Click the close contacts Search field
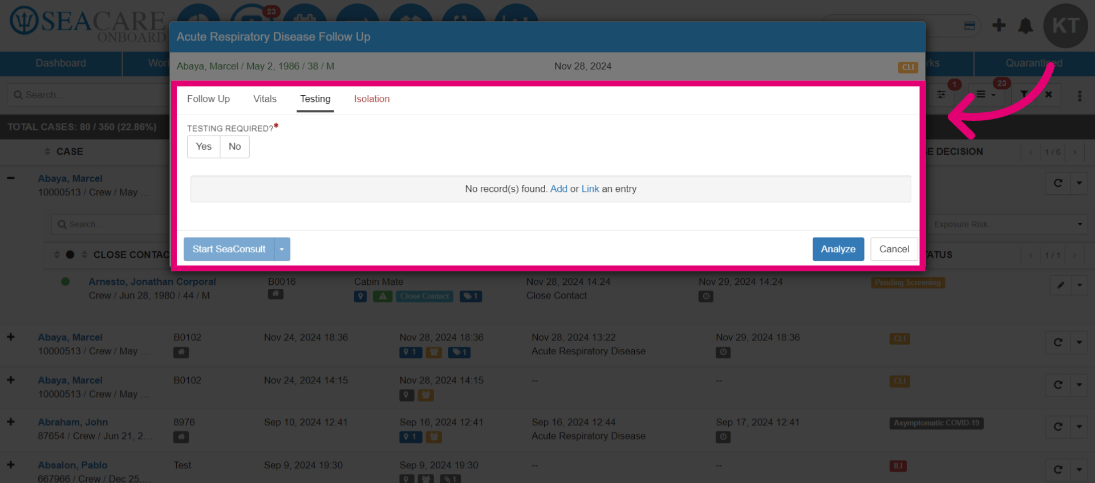1095x483 pixels. coord(111,224)
